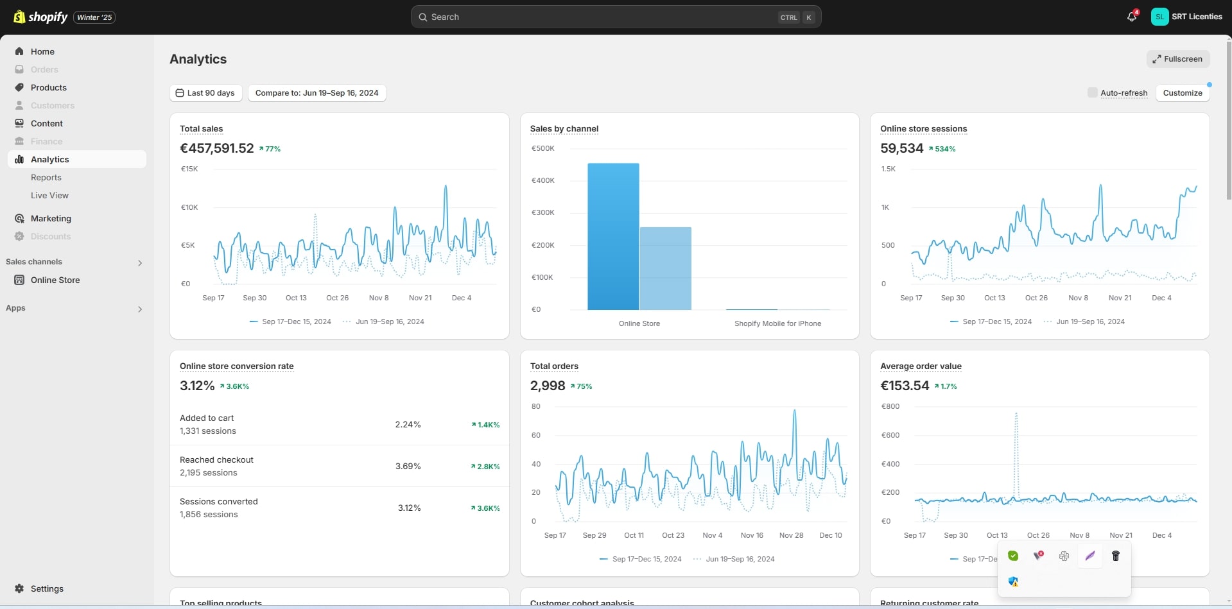
Task: Click the Products tag icon in sidebar
Action: 19,87
